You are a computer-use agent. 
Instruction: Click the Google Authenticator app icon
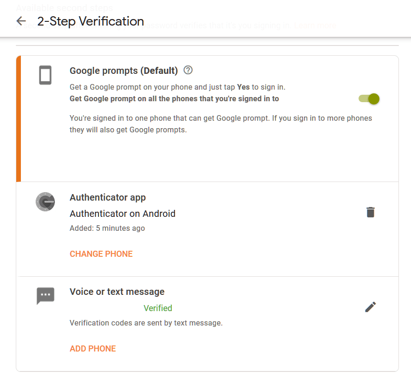45,202
